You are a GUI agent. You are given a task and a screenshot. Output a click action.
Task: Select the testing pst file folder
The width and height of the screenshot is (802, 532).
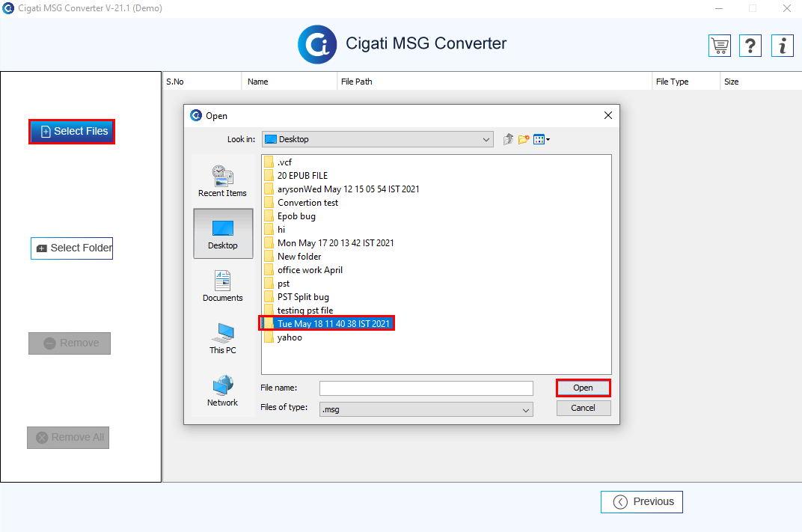(299, 311)
